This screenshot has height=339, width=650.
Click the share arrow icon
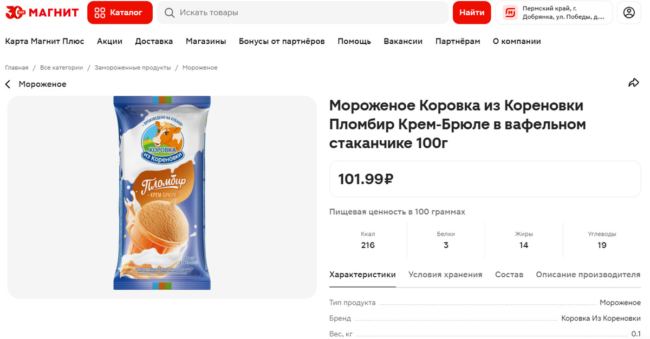click(633, 83)
